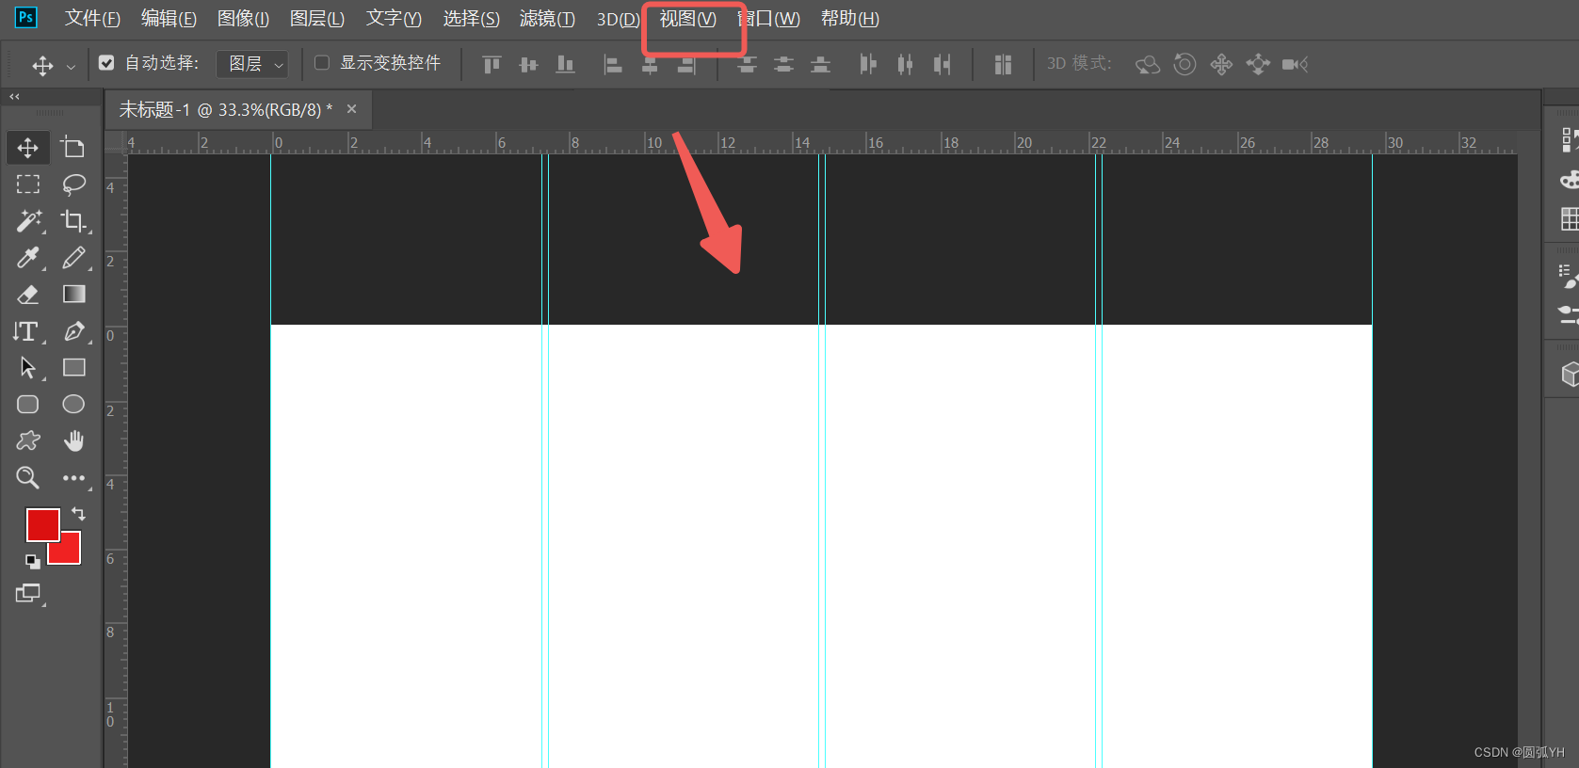Select the Rectangle shape tool

(73, 368)
